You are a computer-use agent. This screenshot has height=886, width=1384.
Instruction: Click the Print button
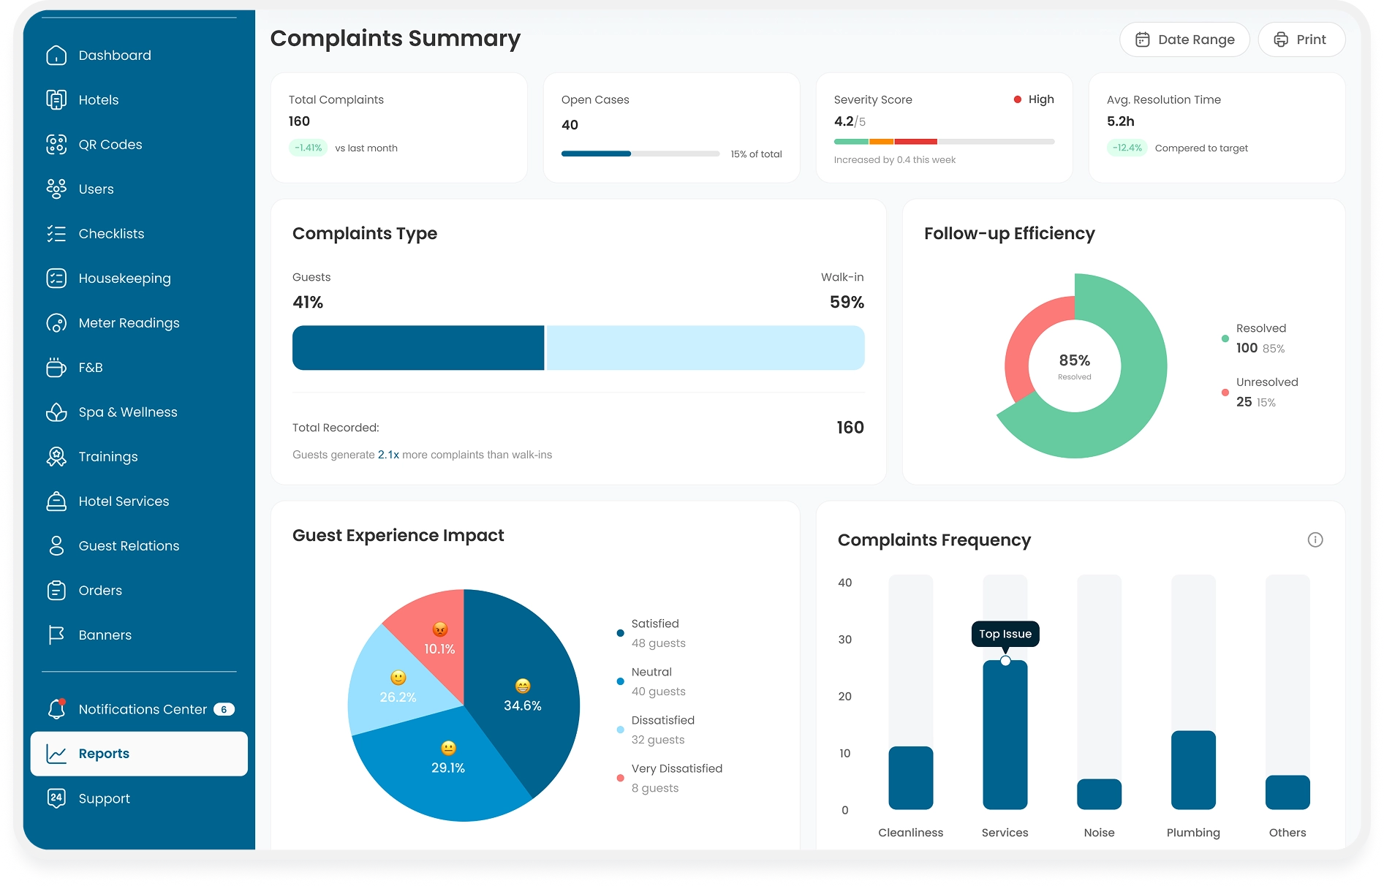[x=1301, y=39]
